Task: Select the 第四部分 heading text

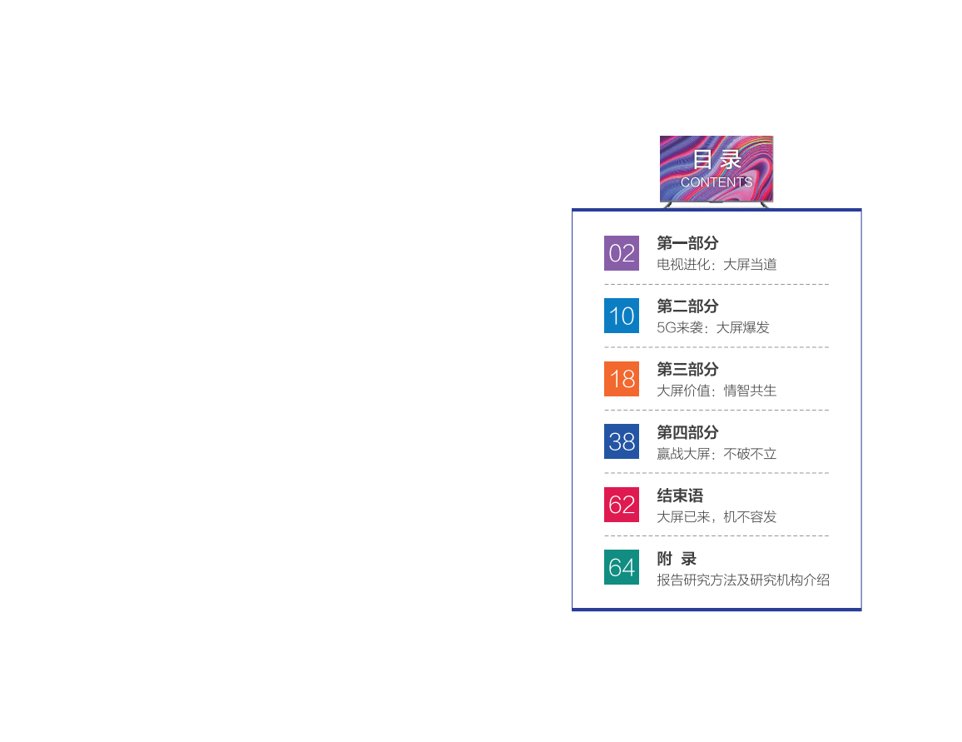Action: pos(687,432)
